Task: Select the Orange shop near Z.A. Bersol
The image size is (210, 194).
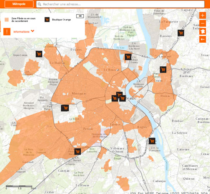Action: click(x=78, y=151)
